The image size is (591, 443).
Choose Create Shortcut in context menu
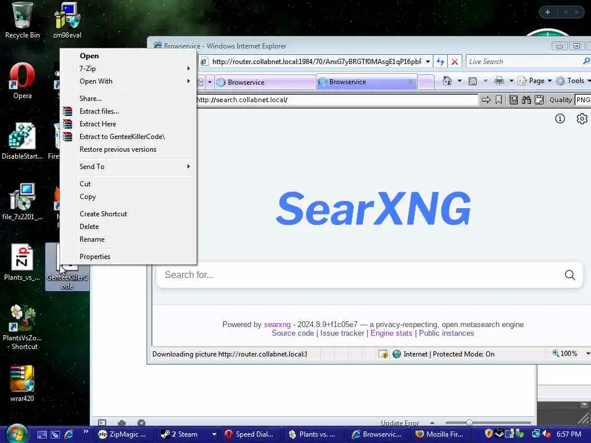coord(128,214)
